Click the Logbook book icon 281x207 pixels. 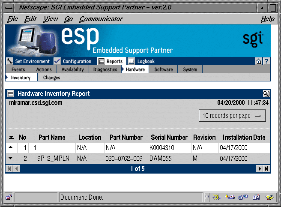pyautogui.click(x=132, y=61)
